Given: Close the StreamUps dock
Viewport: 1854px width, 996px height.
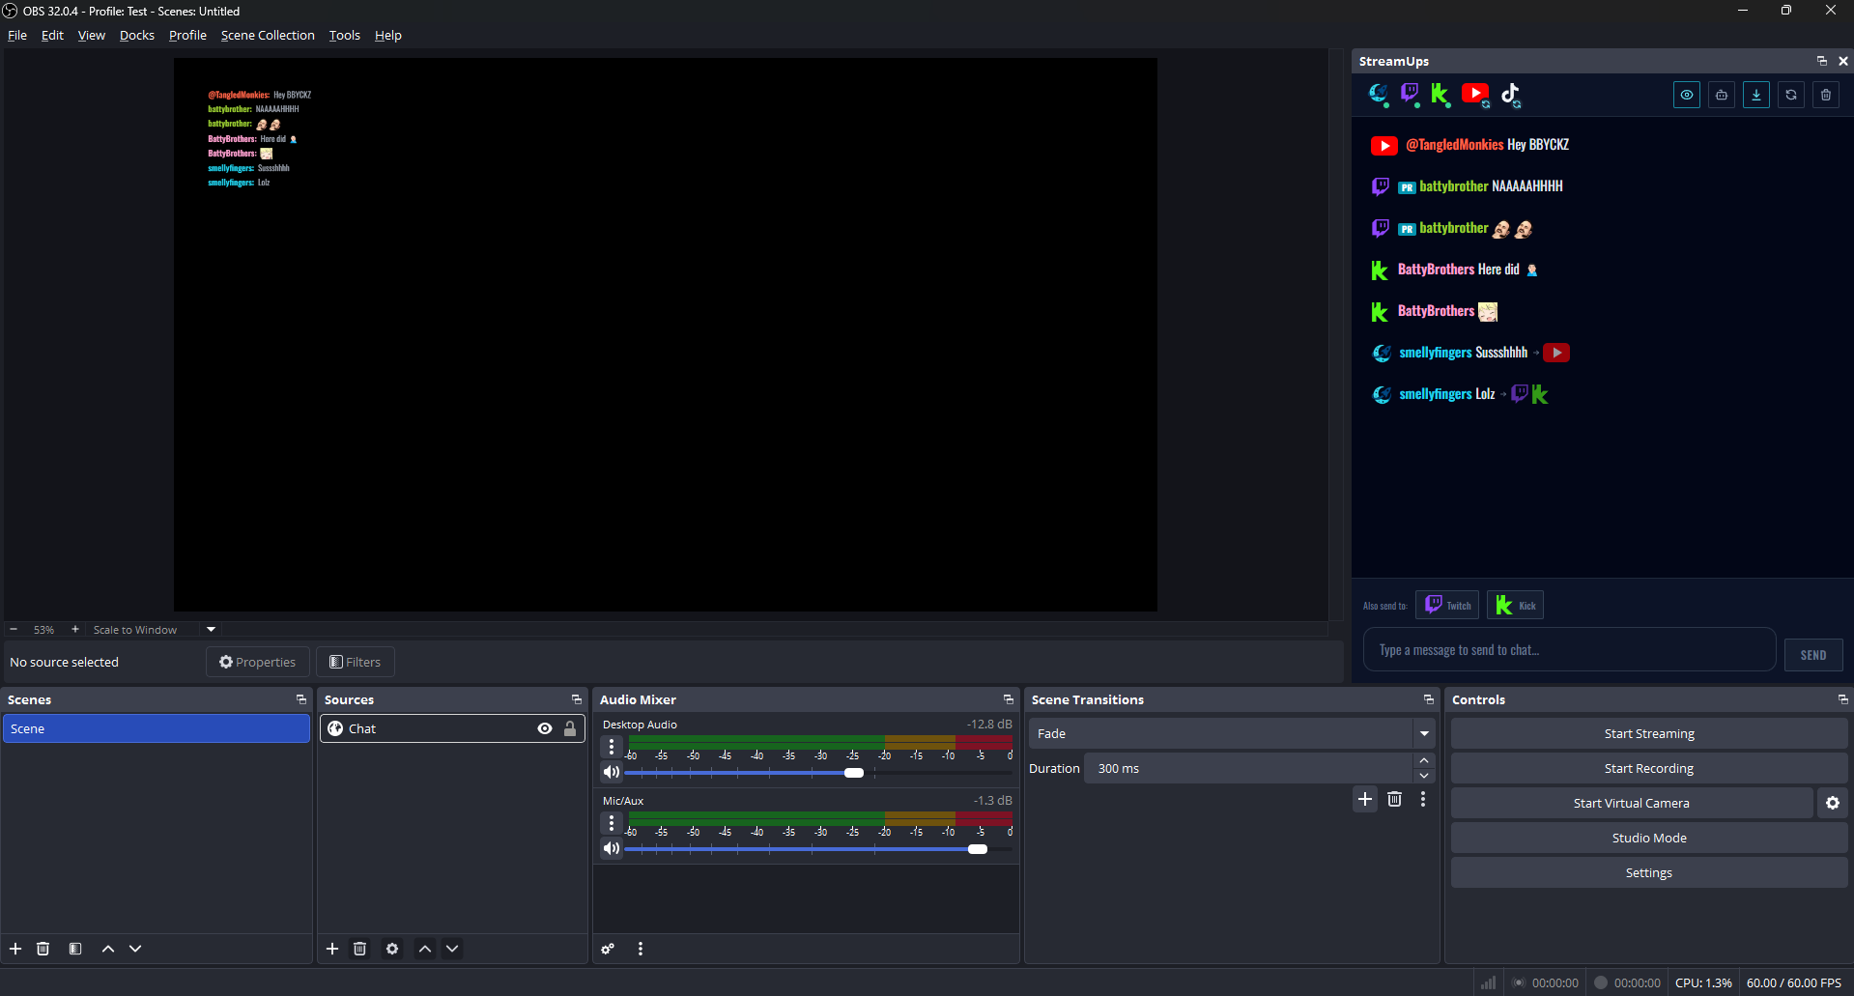Looking at the screenshot, I should pyautogui.click(x=1843, y=61).
